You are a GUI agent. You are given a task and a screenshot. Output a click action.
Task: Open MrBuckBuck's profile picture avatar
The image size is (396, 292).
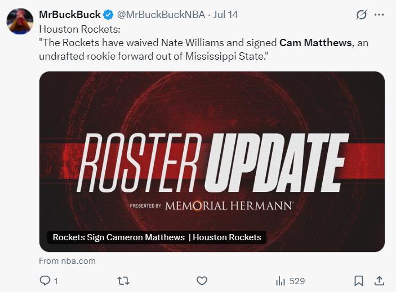19,21
